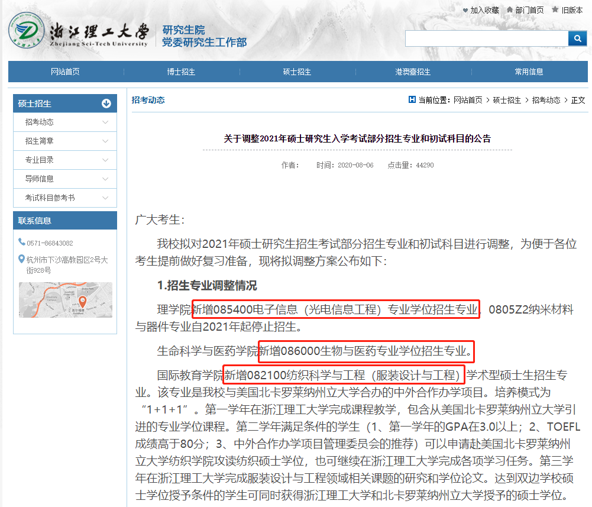Click inside the search input box
The width and height of the screenshot is (592, 507).
[x=485, y=38]
